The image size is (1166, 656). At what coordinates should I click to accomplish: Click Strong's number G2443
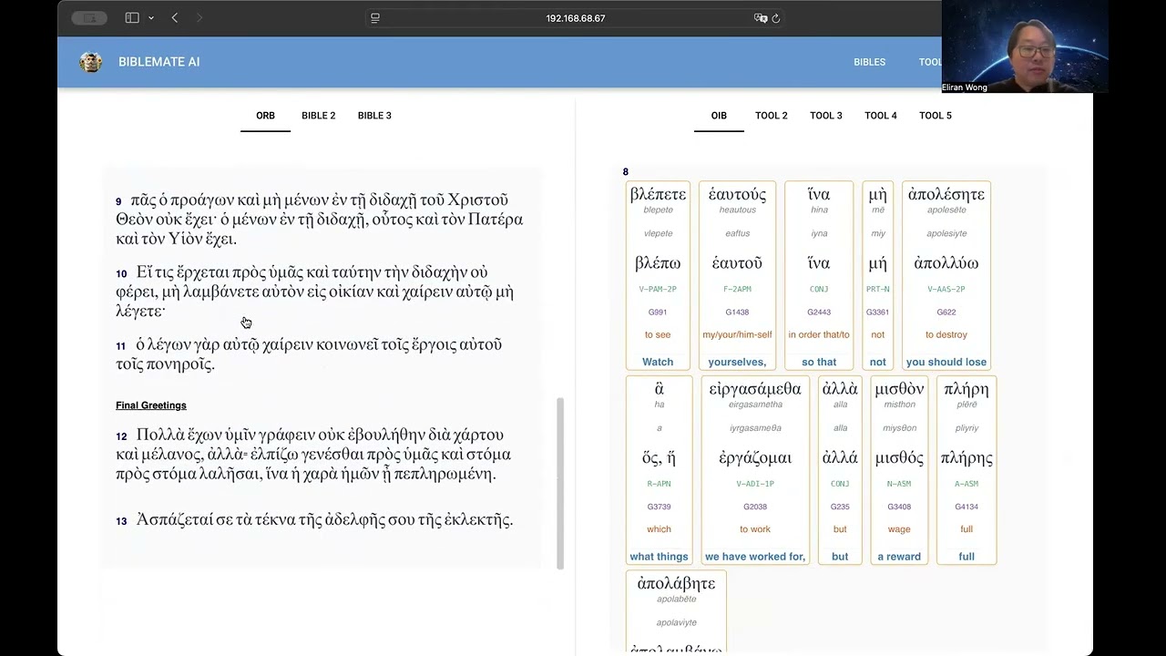click(x=819, y=313)
